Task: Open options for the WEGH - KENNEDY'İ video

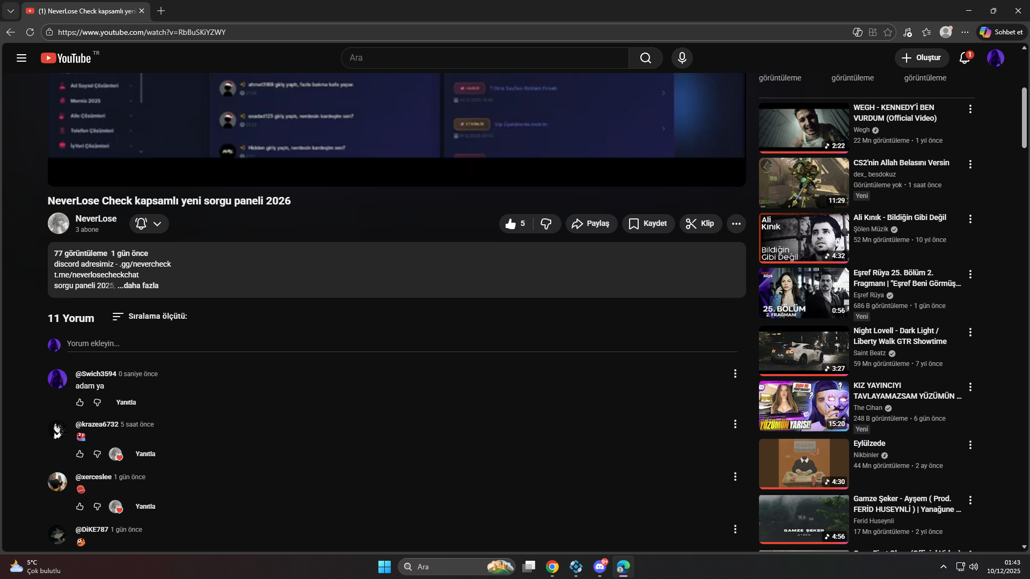Action: tap(970, 109)
